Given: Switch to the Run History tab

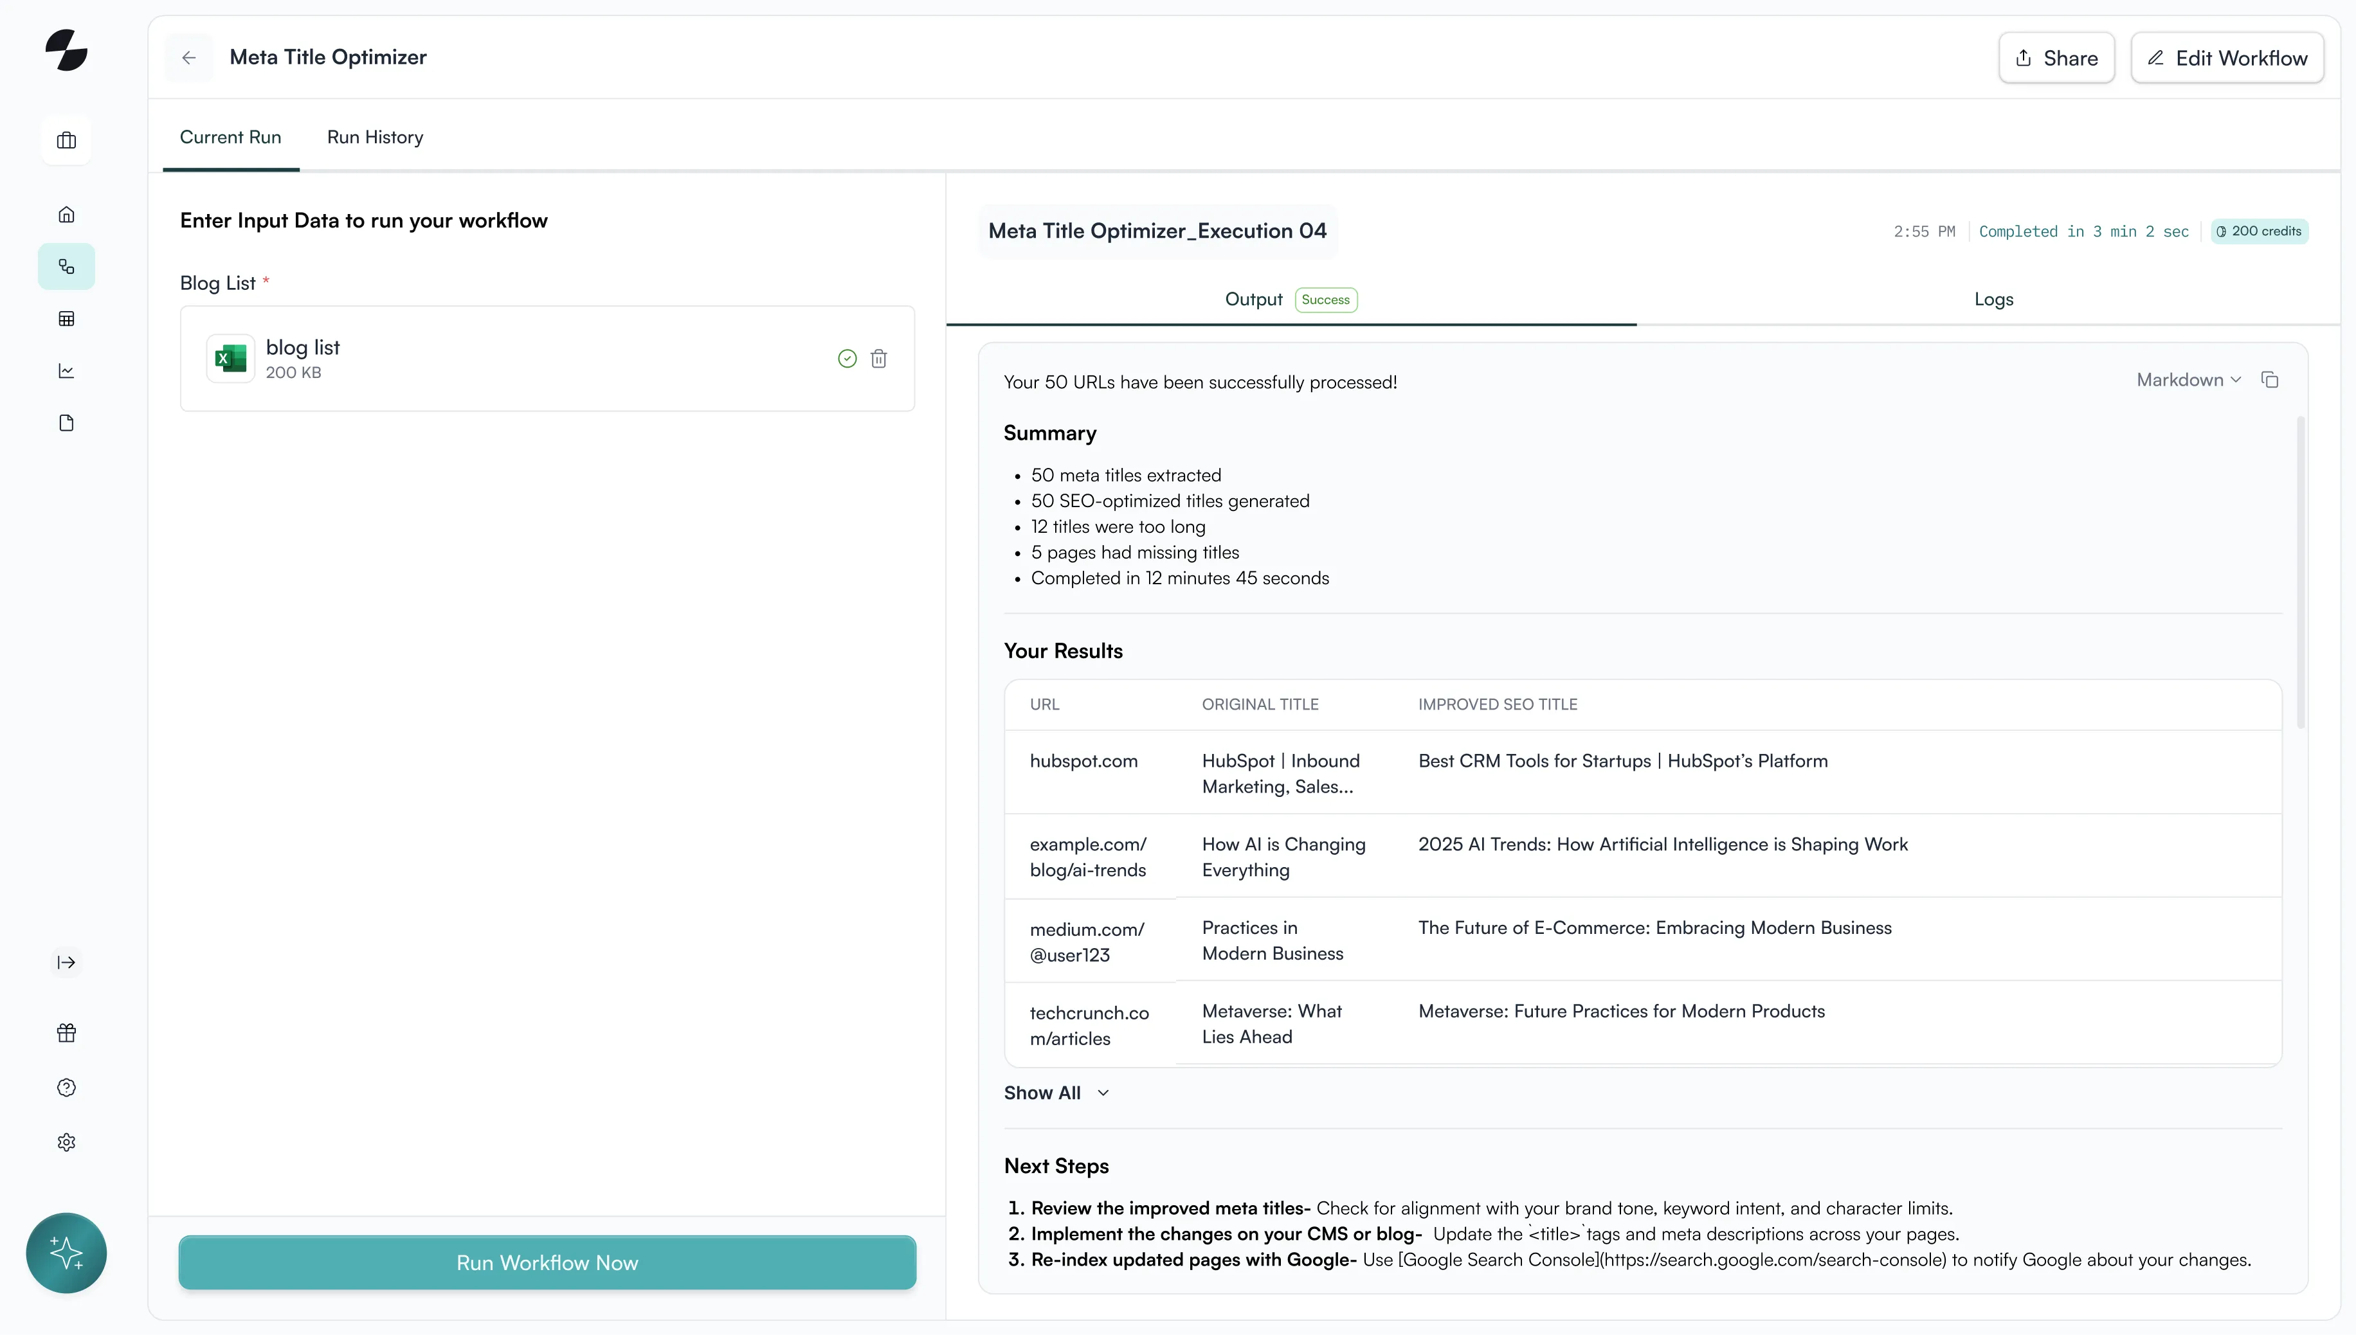Looking at the screenshot, I should tap(374, 137).
